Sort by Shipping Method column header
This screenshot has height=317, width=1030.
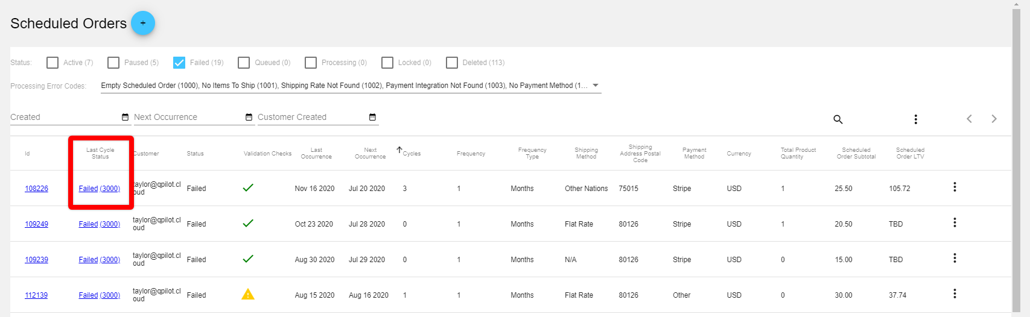click(x=586, y=153)
